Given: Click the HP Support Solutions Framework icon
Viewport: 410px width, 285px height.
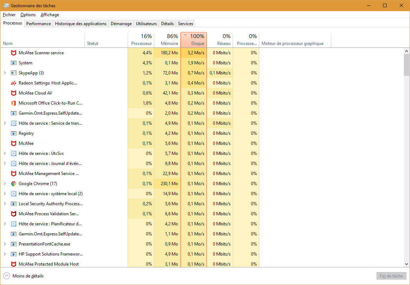Looking at the screenshot, I should pos(14,254).
